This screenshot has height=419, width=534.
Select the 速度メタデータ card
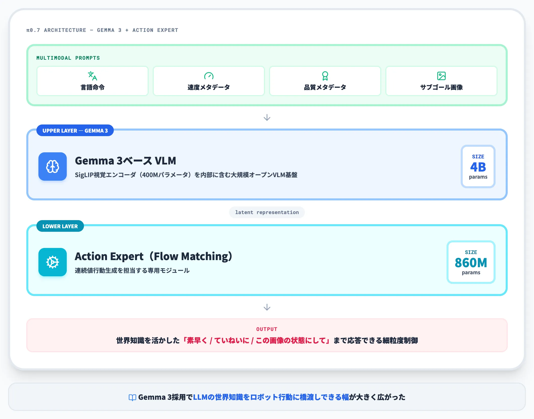coord(209,81)
